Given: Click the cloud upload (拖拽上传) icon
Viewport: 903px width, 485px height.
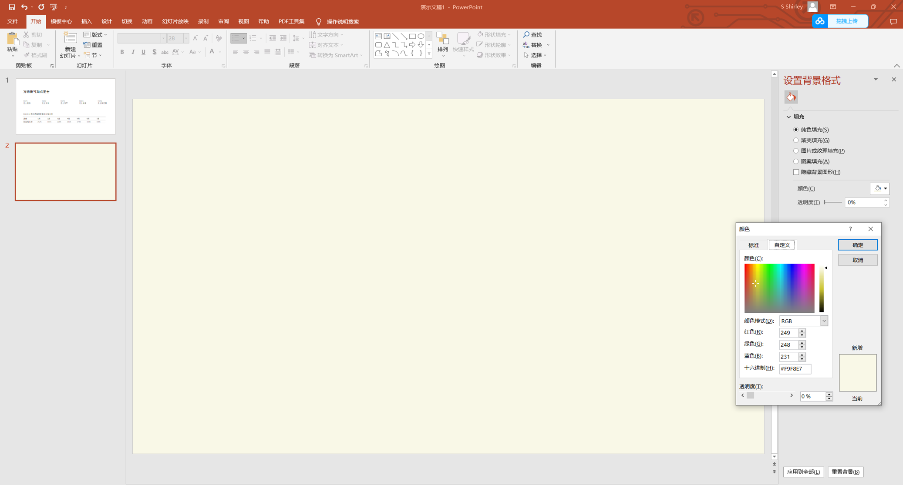Looking at the screenshot, I should (x=820, y=21).
